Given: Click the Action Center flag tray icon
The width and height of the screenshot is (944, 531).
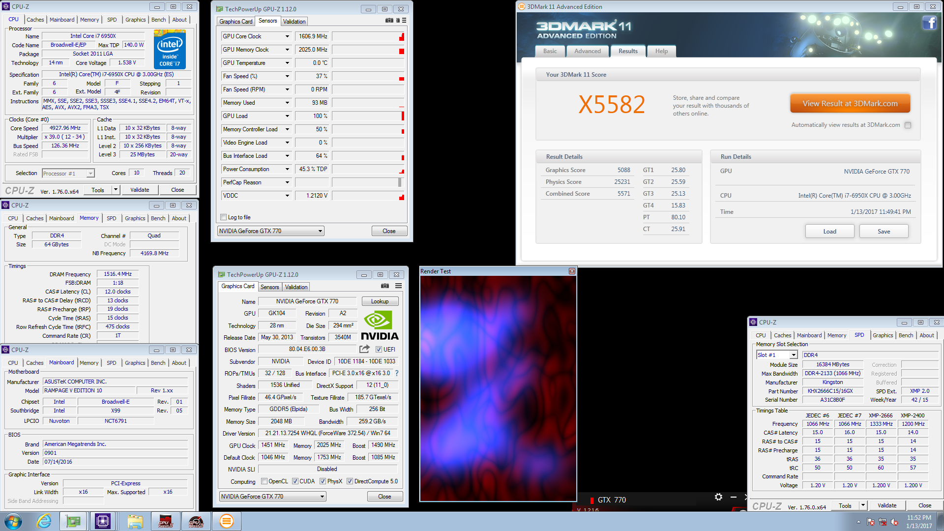Looking at the screenshot, I should pos(871,522).
